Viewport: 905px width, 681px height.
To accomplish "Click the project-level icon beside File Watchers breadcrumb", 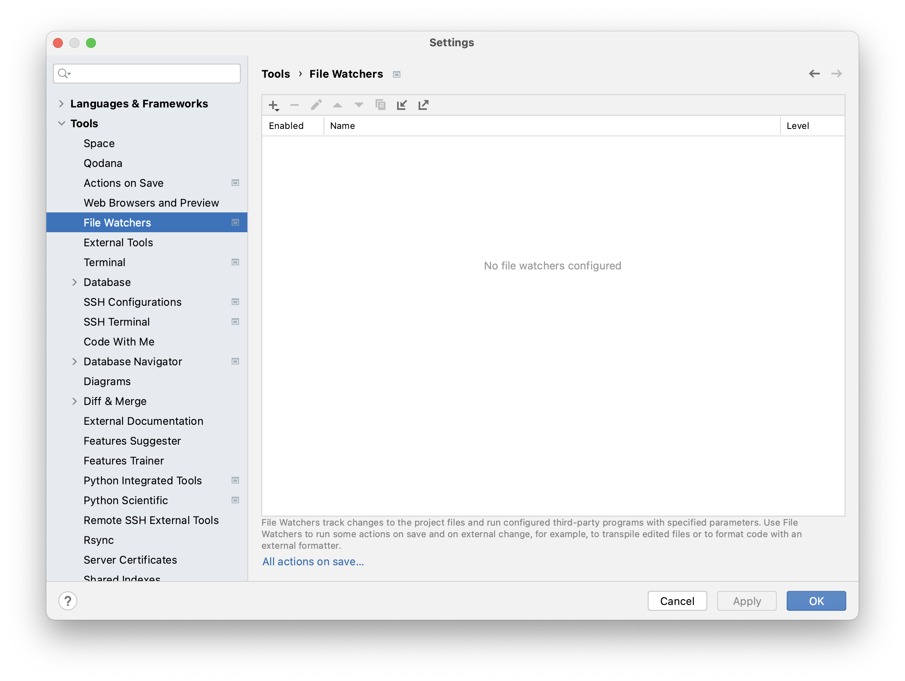I will pos(397,74).
